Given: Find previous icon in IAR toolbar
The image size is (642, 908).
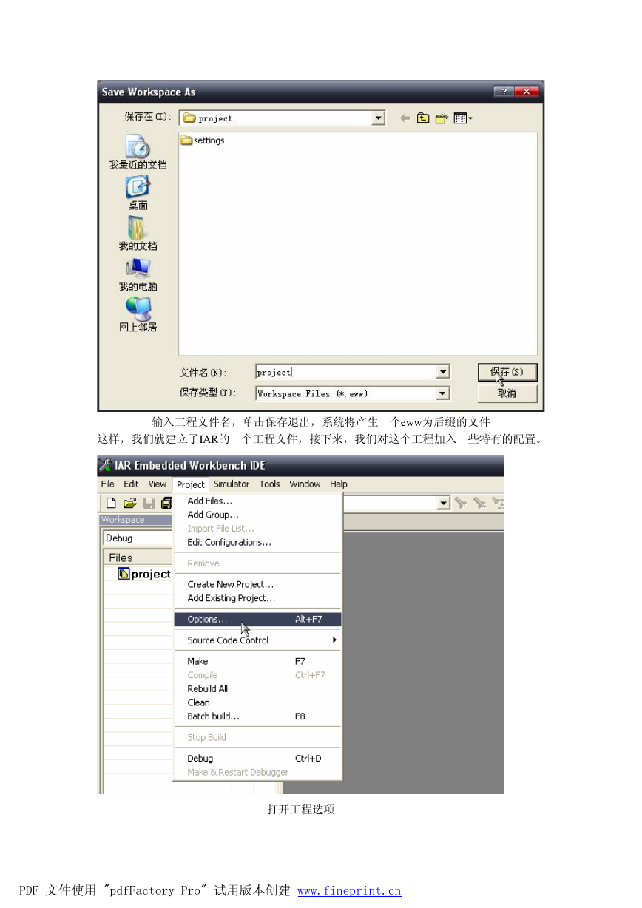Looking at the screenshot, I should tap(460, 504).
